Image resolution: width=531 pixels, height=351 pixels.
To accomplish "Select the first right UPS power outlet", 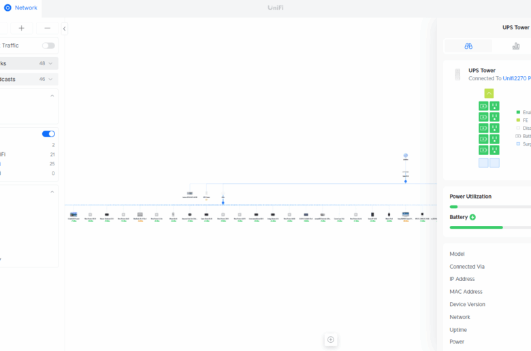I will [495, 106].
